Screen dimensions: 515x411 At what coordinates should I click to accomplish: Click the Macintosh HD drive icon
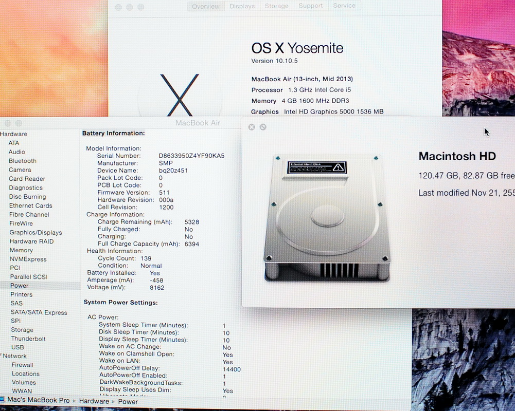coord(327,218)
